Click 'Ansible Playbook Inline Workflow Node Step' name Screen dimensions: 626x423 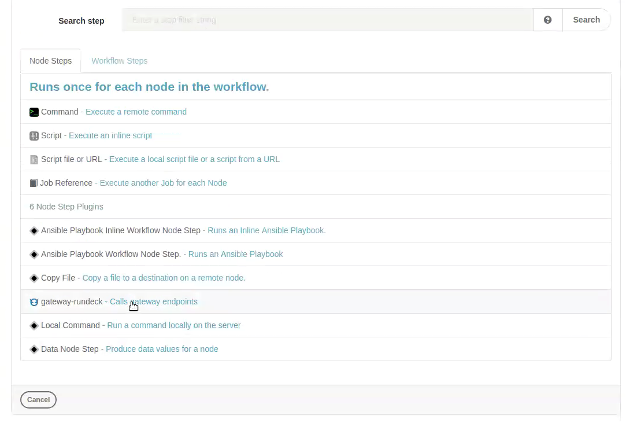121,230
